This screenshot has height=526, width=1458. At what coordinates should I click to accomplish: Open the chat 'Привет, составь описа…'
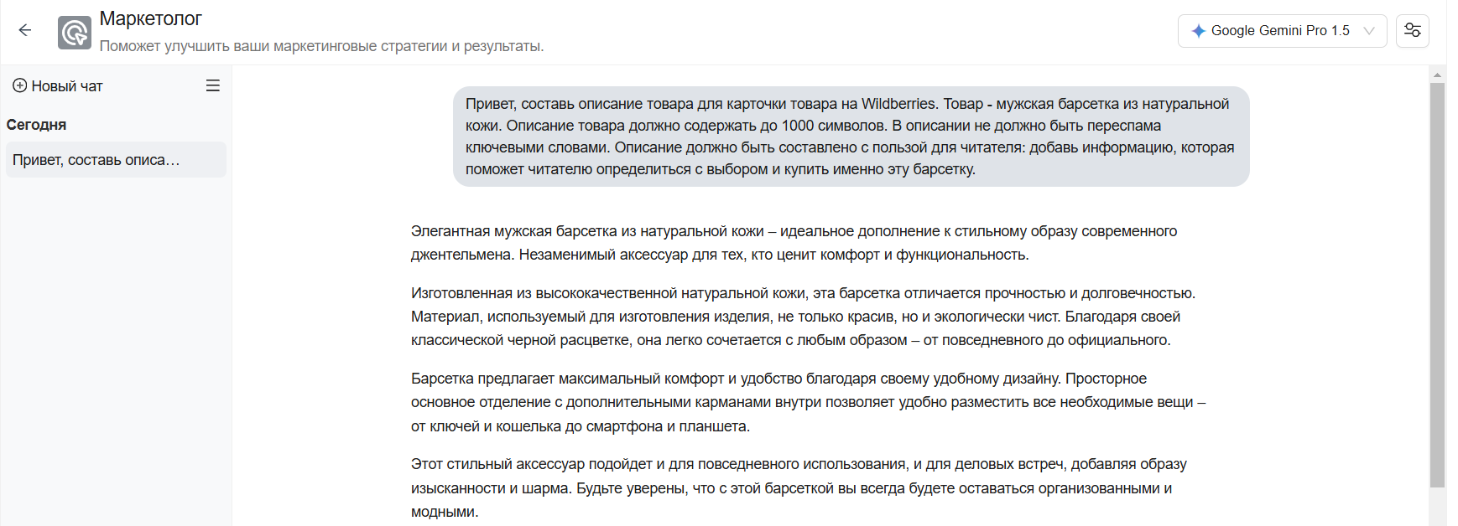tap(98, 159)
